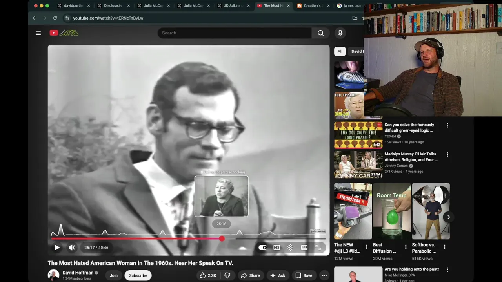The width and height of the screenshot is (502, 282).
Task: Open options for Softbox vs. Parabolic short
Action: coord(444,247)
